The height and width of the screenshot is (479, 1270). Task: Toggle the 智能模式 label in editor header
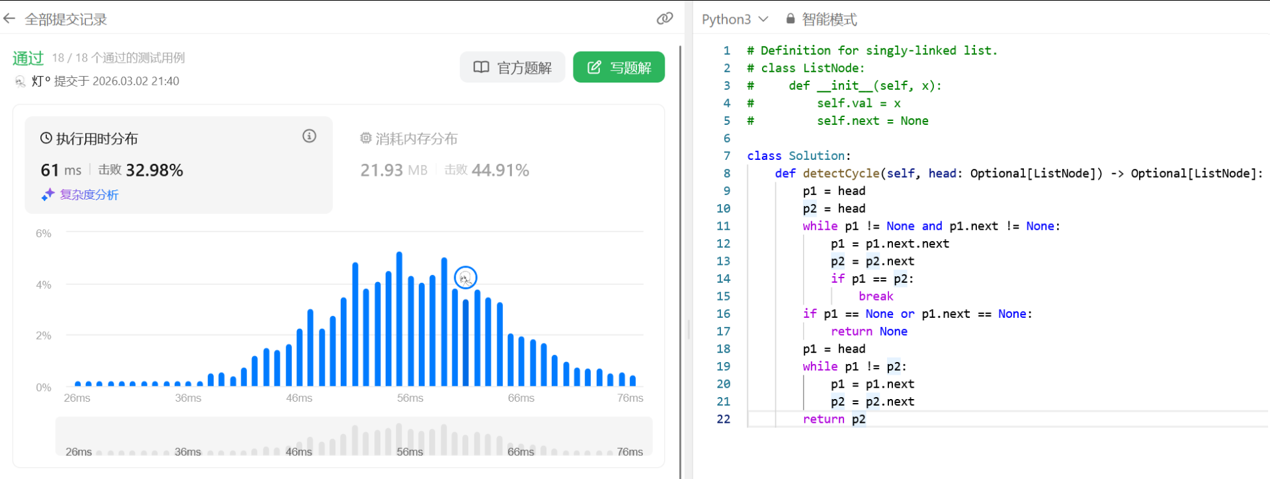click(829, 19)
